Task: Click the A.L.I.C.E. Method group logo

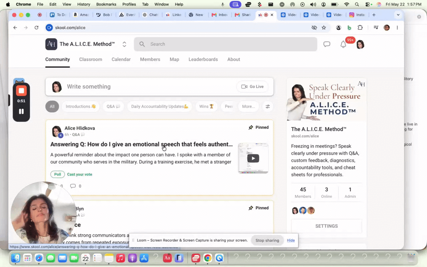Action: pyautogui.click(x=51, y=44)
